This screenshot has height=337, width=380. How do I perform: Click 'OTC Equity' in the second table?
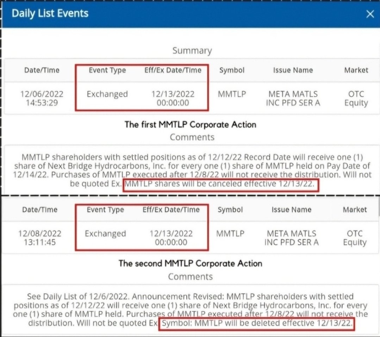click(x=355, y=238)
